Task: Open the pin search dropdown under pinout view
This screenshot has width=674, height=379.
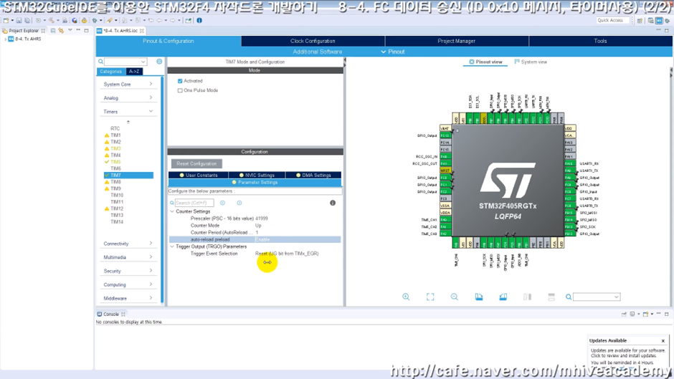Action: 617,297
